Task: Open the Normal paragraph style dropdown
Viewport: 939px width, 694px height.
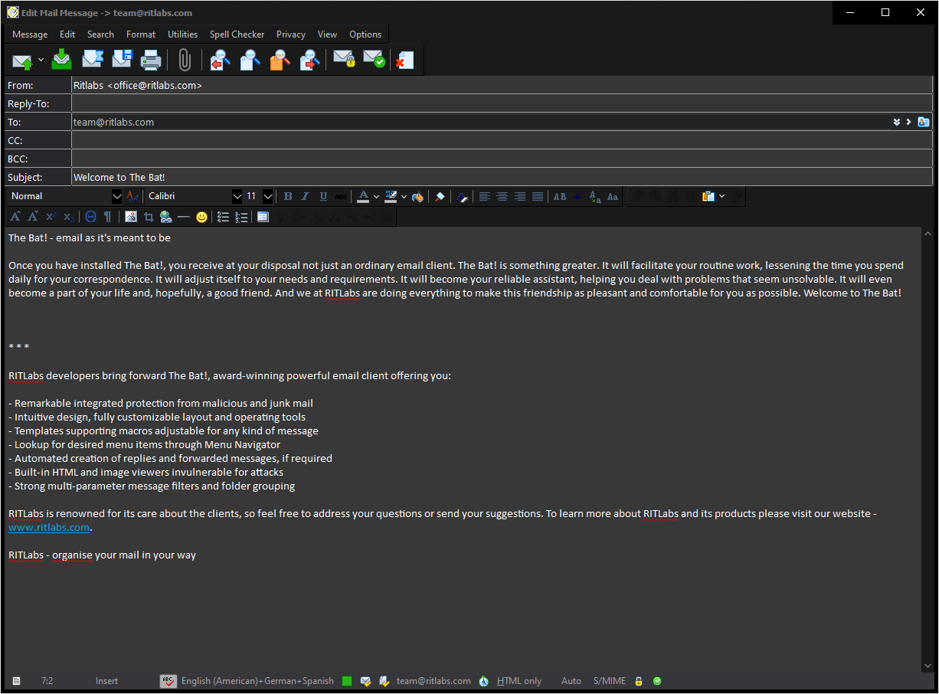Action: click(x=116, y=197)
